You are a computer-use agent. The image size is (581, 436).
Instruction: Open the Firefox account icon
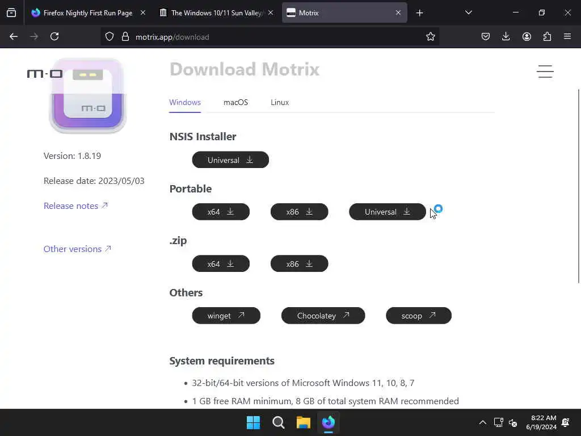527,37
